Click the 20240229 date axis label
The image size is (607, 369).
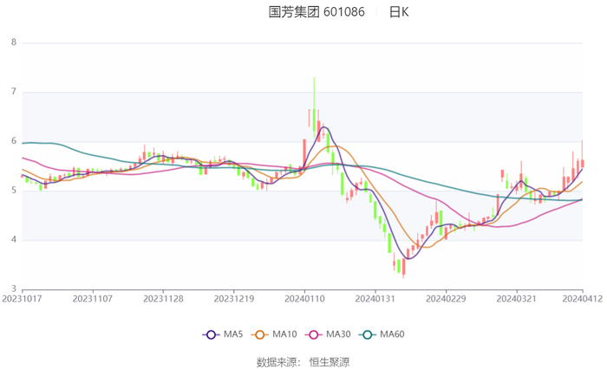pos(446,299)
